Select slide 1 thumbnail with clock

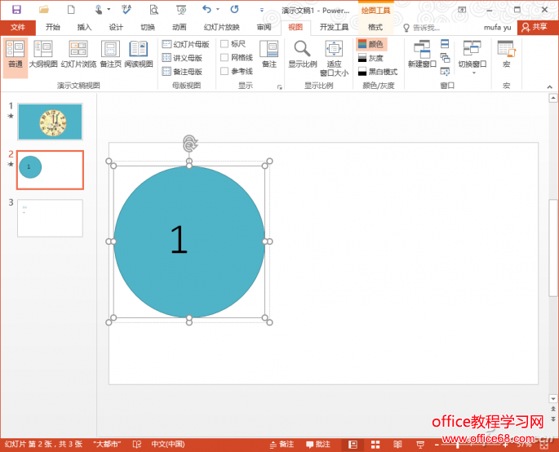click(x=50, y=122)
